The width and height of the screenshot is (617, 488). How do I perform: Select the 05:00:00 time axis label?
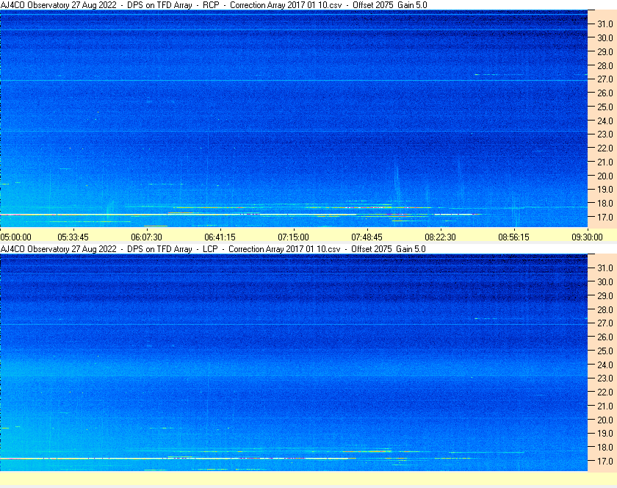pyautogui.click(x=15, y=237)
